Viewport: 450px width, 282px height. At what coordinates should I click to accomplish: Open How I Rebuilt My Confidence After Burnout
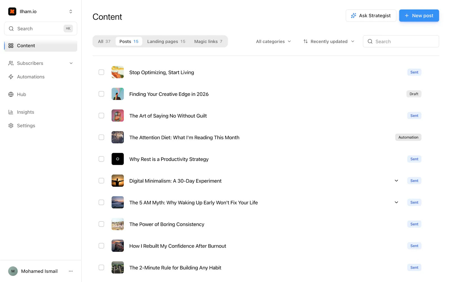point(178,246)
